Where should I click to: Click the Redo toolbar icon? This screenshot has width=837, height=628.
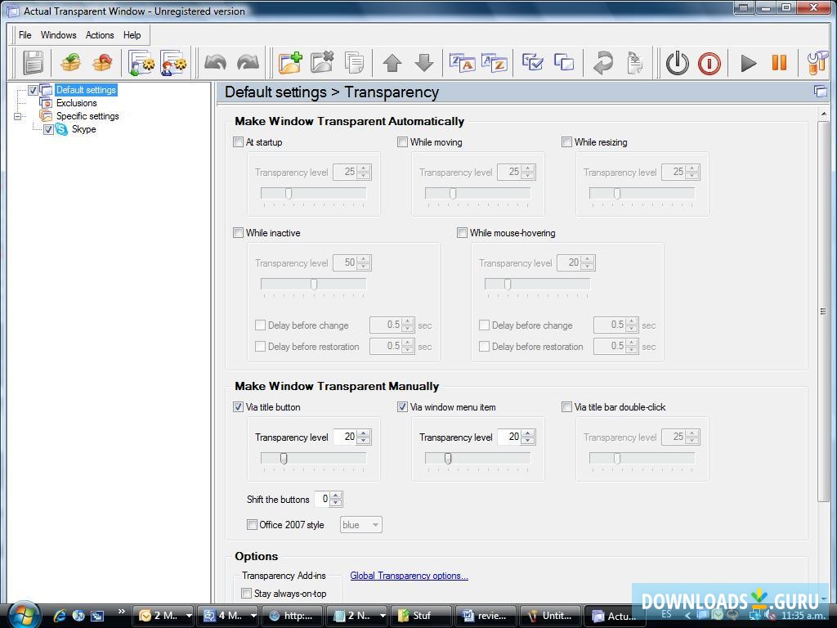click(x=247, y=62)
